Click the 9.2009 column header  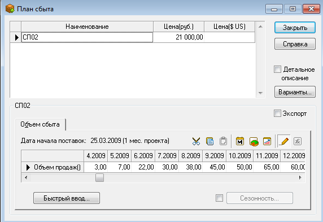pos(214,156)
